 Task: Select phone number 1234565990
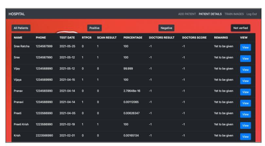click(x=44, y=91)
